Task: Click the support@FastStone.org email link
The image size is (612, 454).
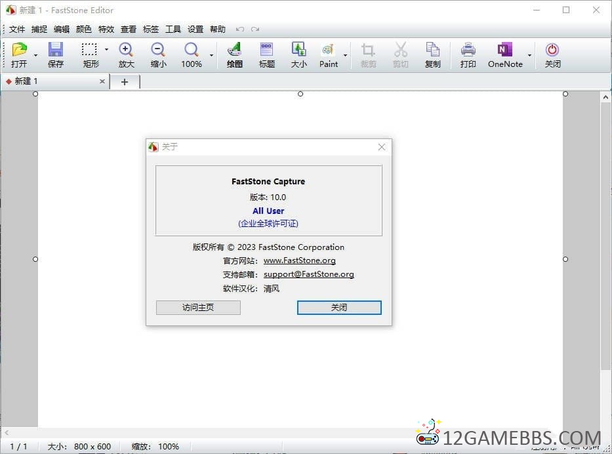Action: [309, 274]
